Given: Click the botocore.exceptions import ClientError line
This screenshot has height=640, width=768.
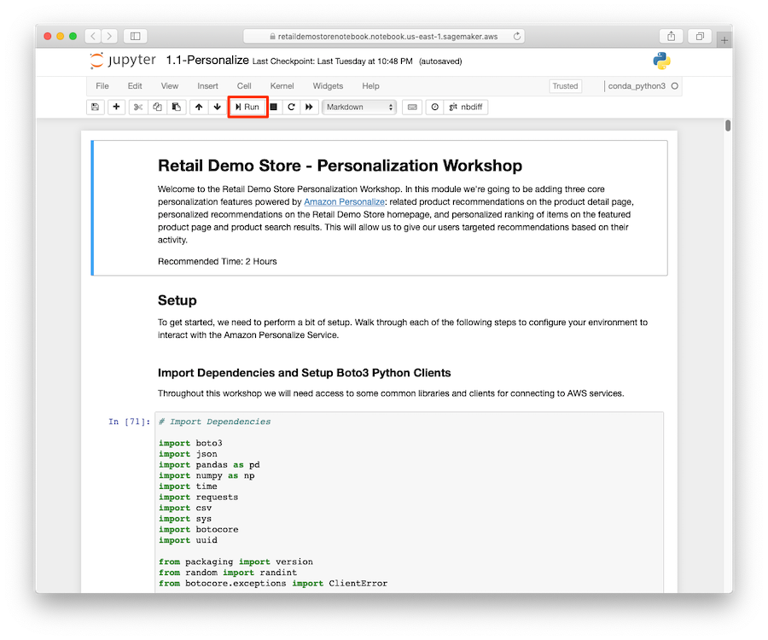Looking at the screenshot, I should pyautogui.click(x=273, y=583).
